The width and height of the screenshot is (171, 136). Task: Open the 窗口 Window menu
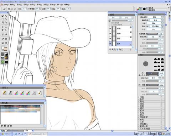(60, 5)
